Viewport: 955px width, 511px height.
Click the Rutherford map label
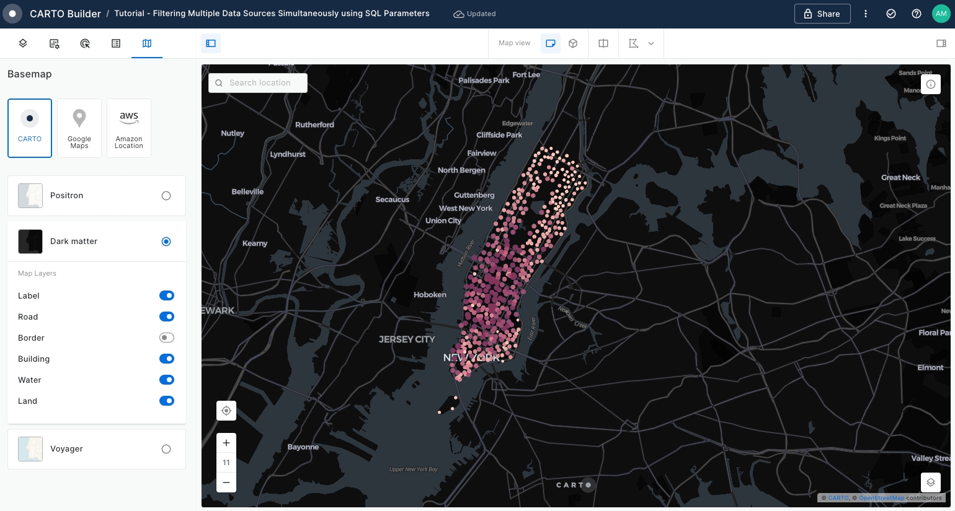(314, 125)
